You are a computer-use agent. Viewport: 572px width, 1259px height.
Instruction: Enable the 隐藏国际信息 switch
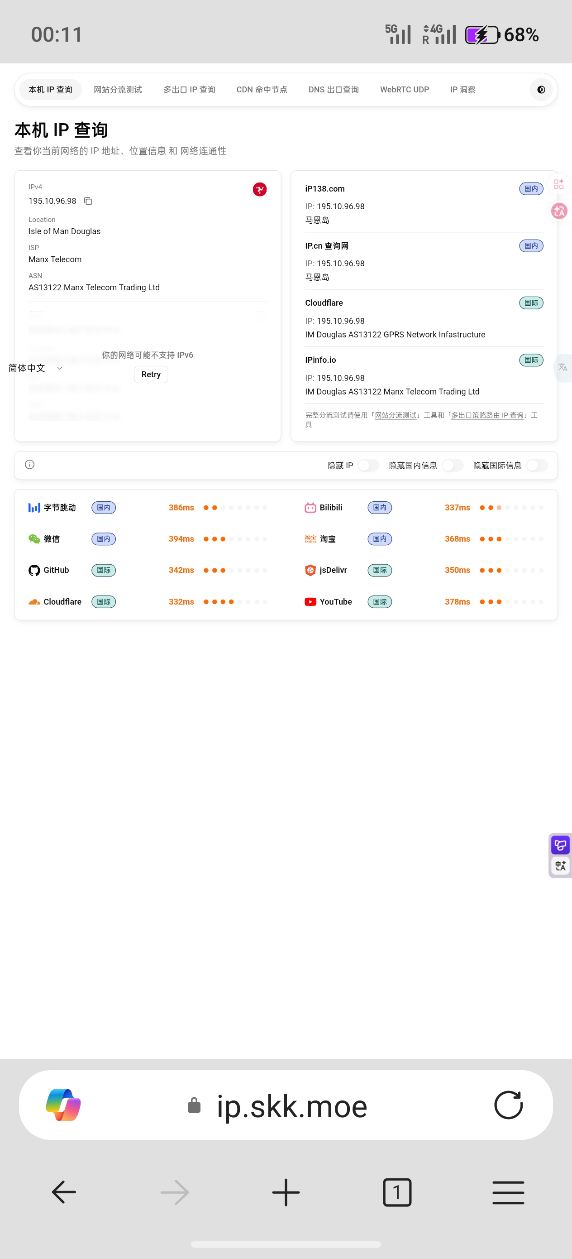pos(537,465)
